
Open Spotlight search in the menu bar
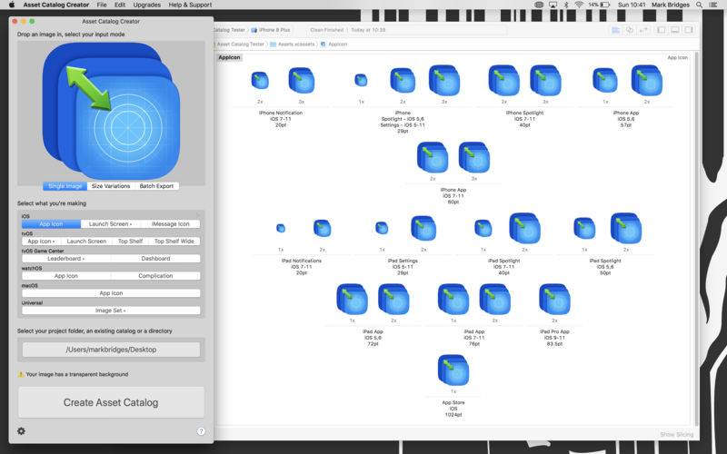point(698,5)
